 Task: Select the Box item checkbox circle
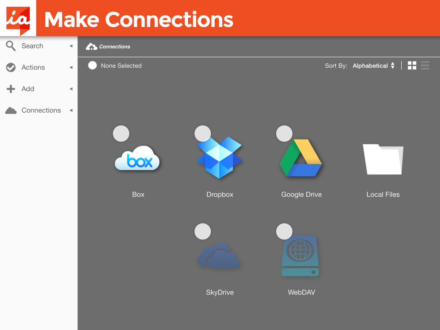click(x=121, y=134)
